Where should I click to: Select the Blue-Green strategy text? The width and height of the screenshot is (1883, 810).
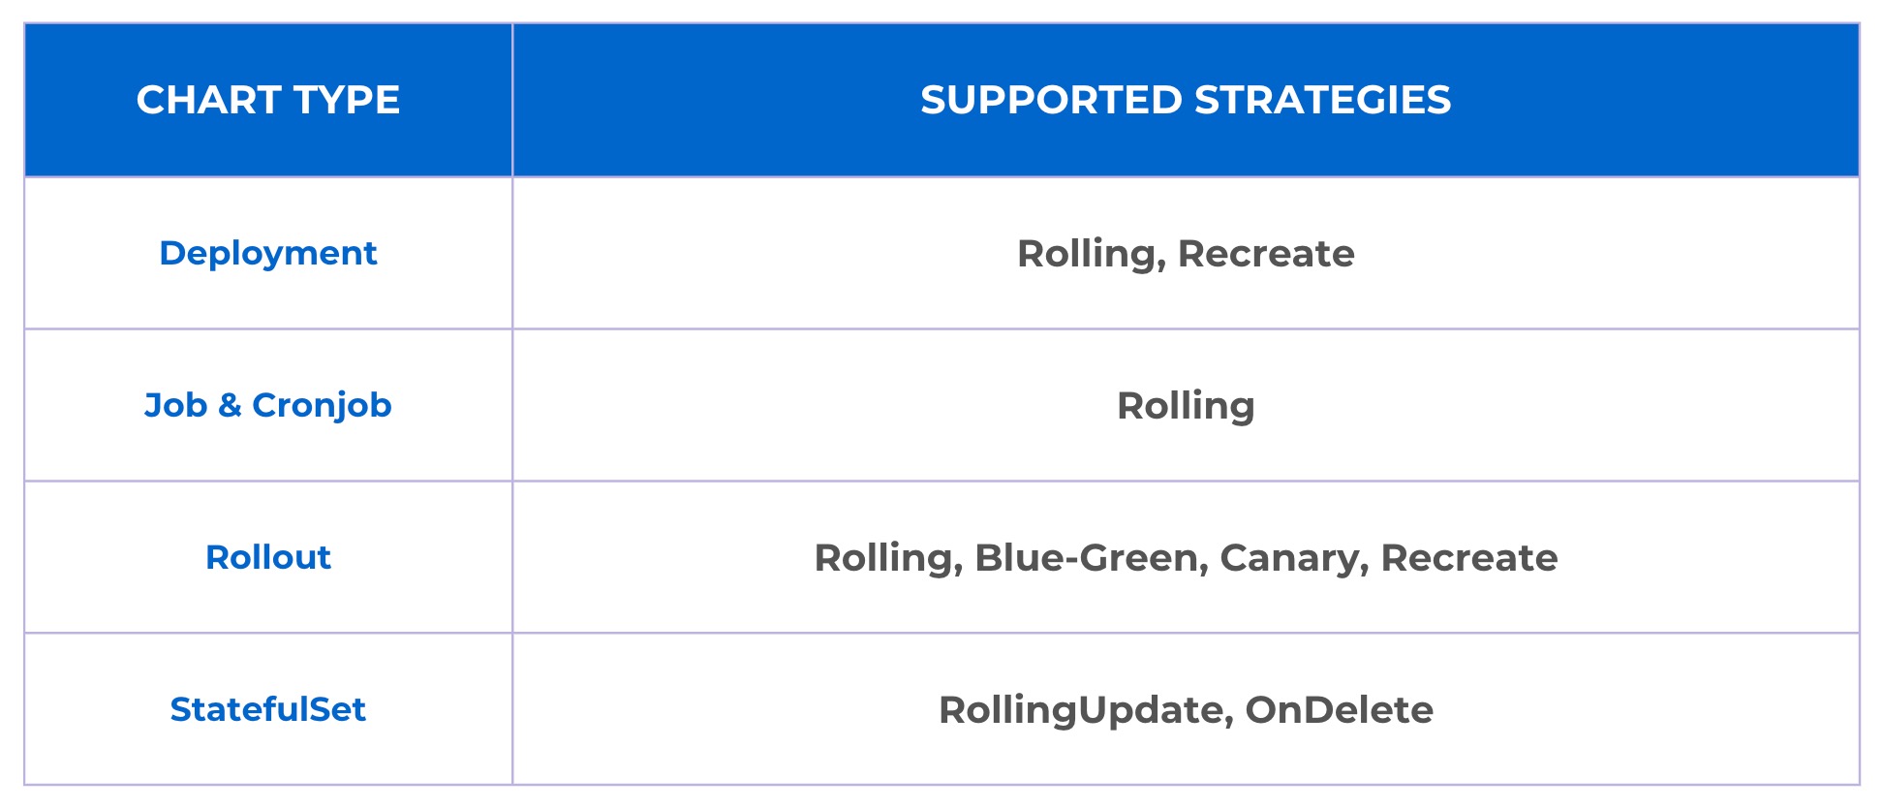coord(1088,558)
